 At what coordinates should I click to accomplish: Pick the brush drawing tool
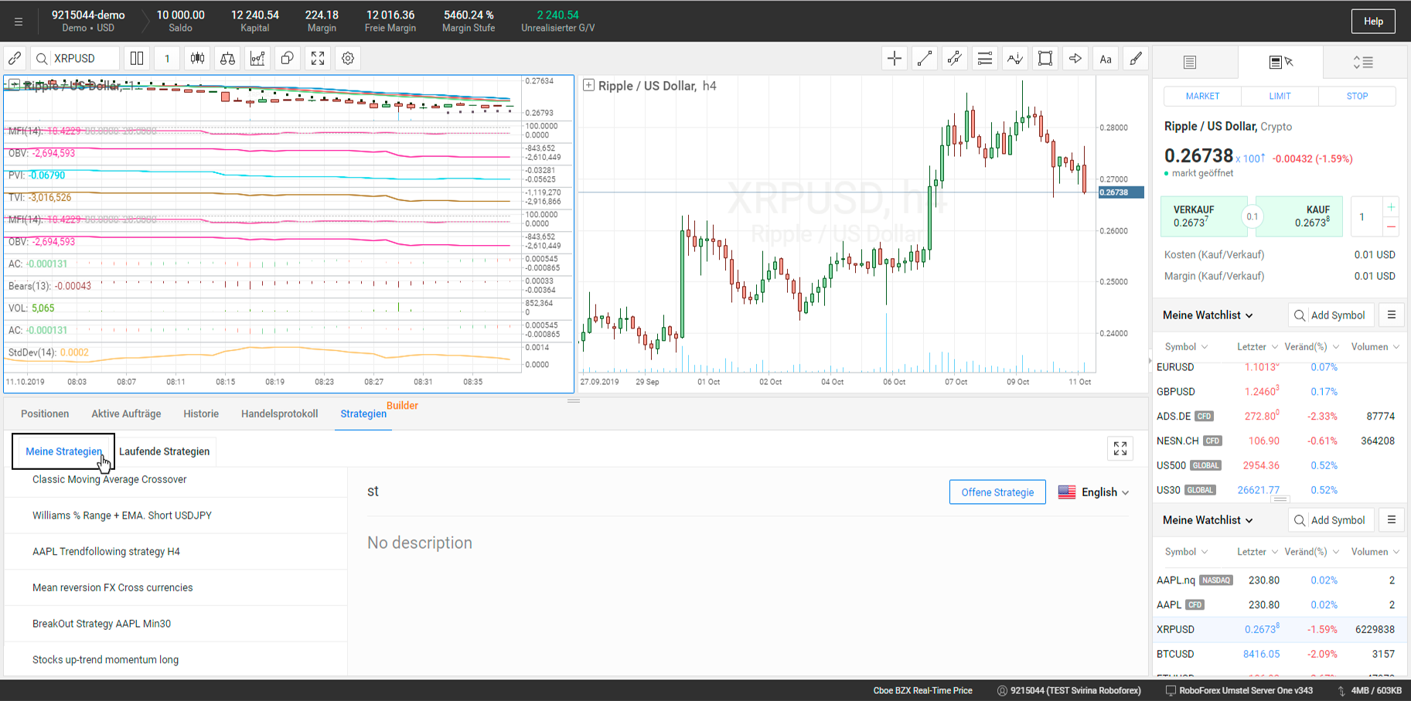click(1136, 59)
